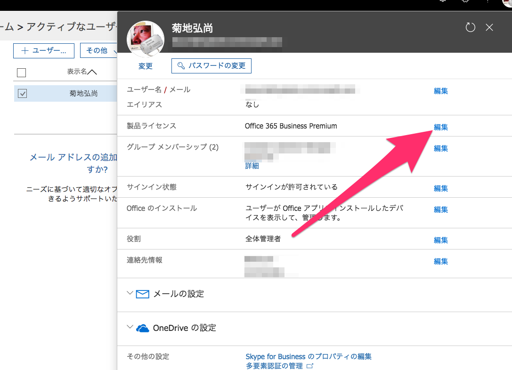This screenshot has width=512, height=370.
Task: Open 多要素認証の管理 settings
Action: 276,365
